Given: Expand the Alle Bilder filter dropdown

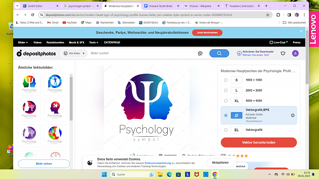Looking at the screenshot, I should coord(74,53).
